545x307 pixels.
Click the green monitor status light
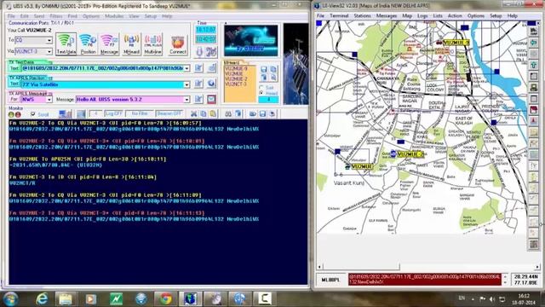tap(11, 114)
